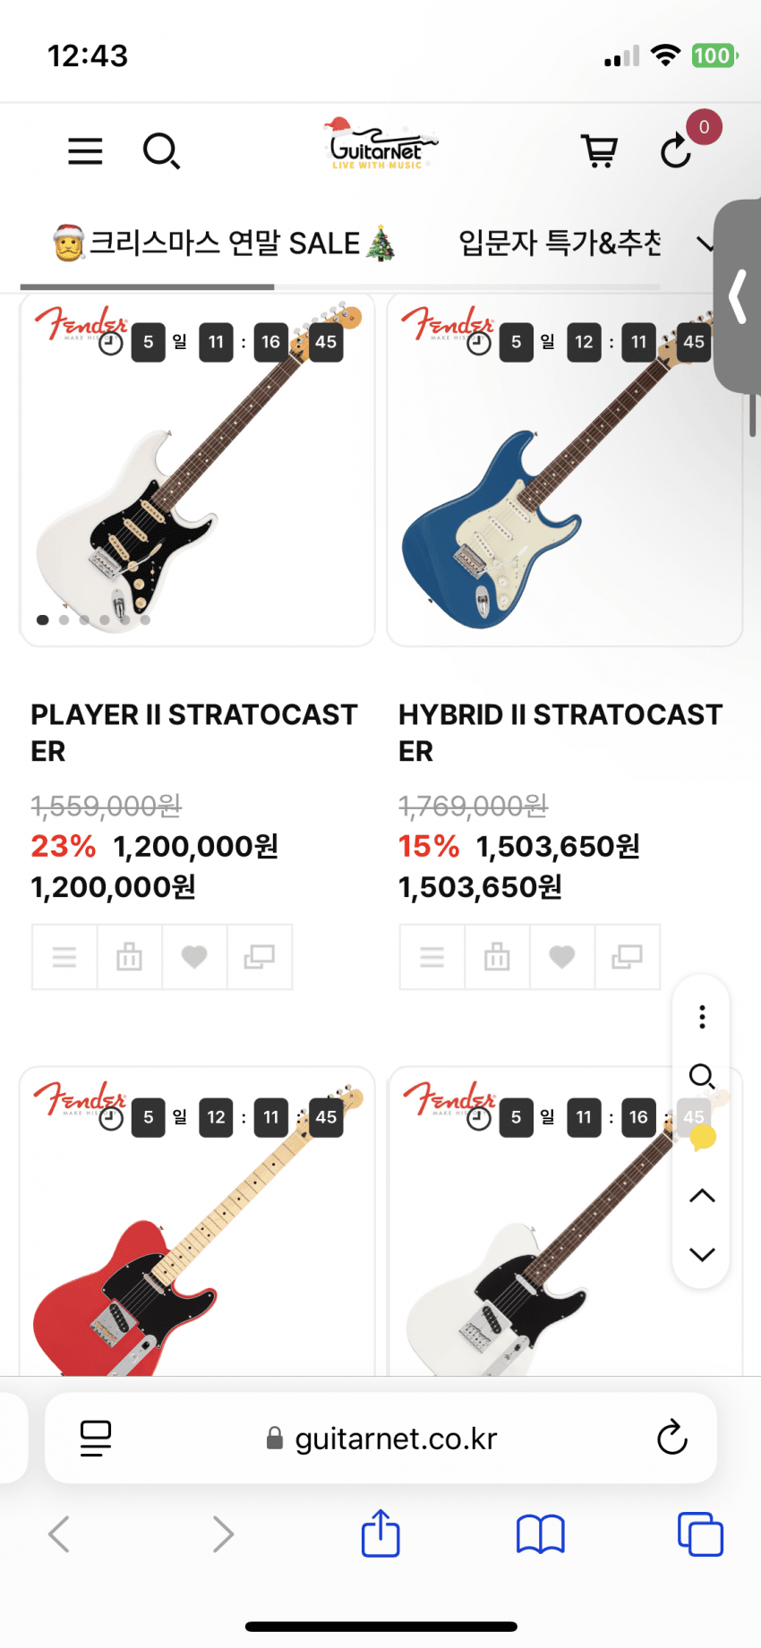Toggle wishlist heart for Hybrid II Stratocaster
The width and height of the screenshot is (761, 1648).
pyautogui.click(x=562, y=957)
